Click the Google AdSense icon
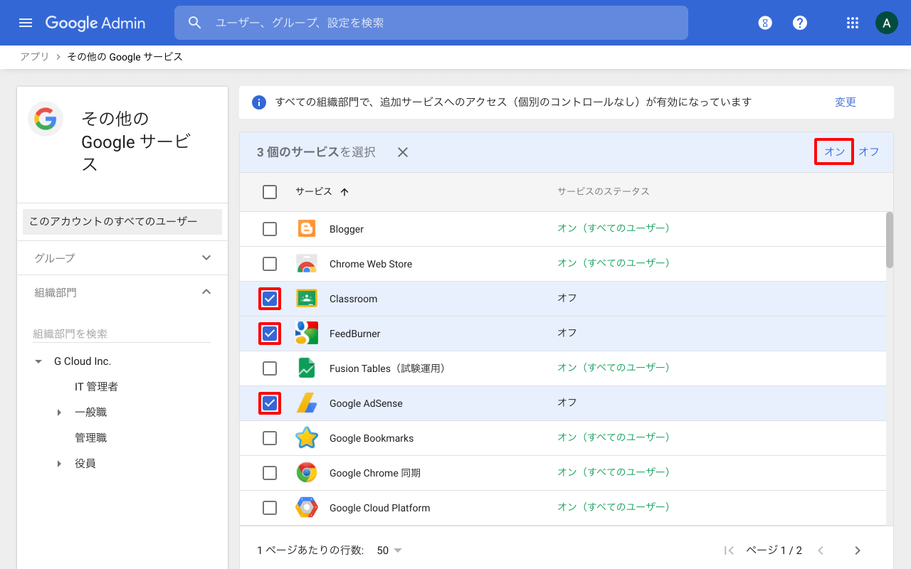 click(x=307, y=403)
